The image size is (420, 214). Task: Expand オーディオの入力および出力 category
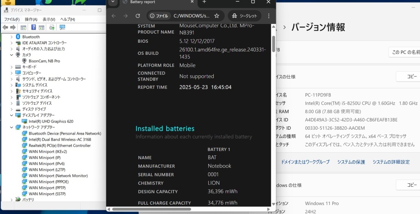11,49
